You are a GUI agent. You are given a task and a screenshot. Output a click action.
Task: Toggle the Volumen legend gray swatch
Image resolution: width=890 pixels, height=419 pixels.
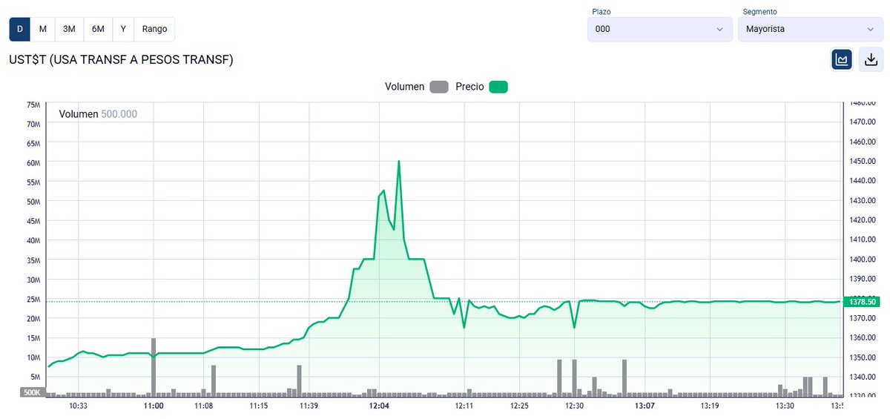439,87
